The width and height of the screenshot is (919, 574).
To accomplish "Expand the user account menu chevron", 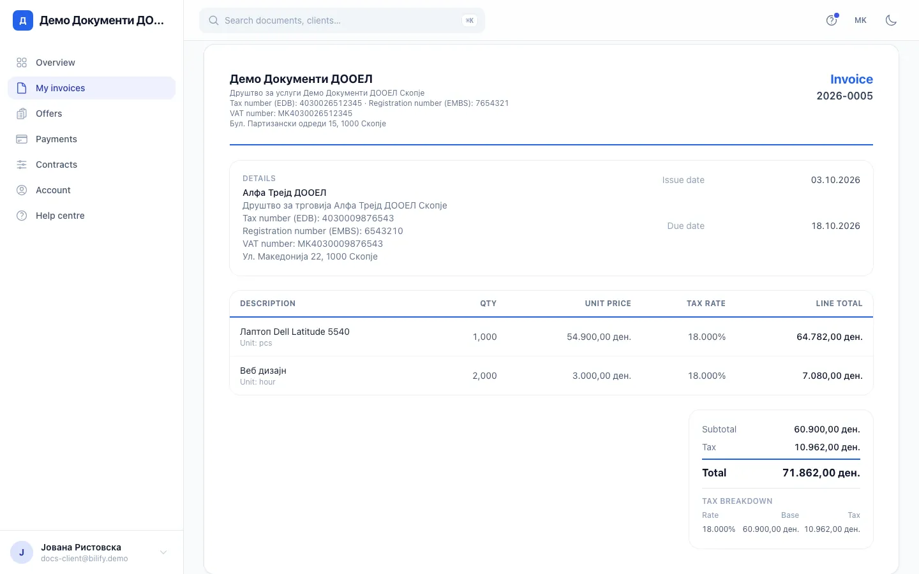I will coord(163,552).
